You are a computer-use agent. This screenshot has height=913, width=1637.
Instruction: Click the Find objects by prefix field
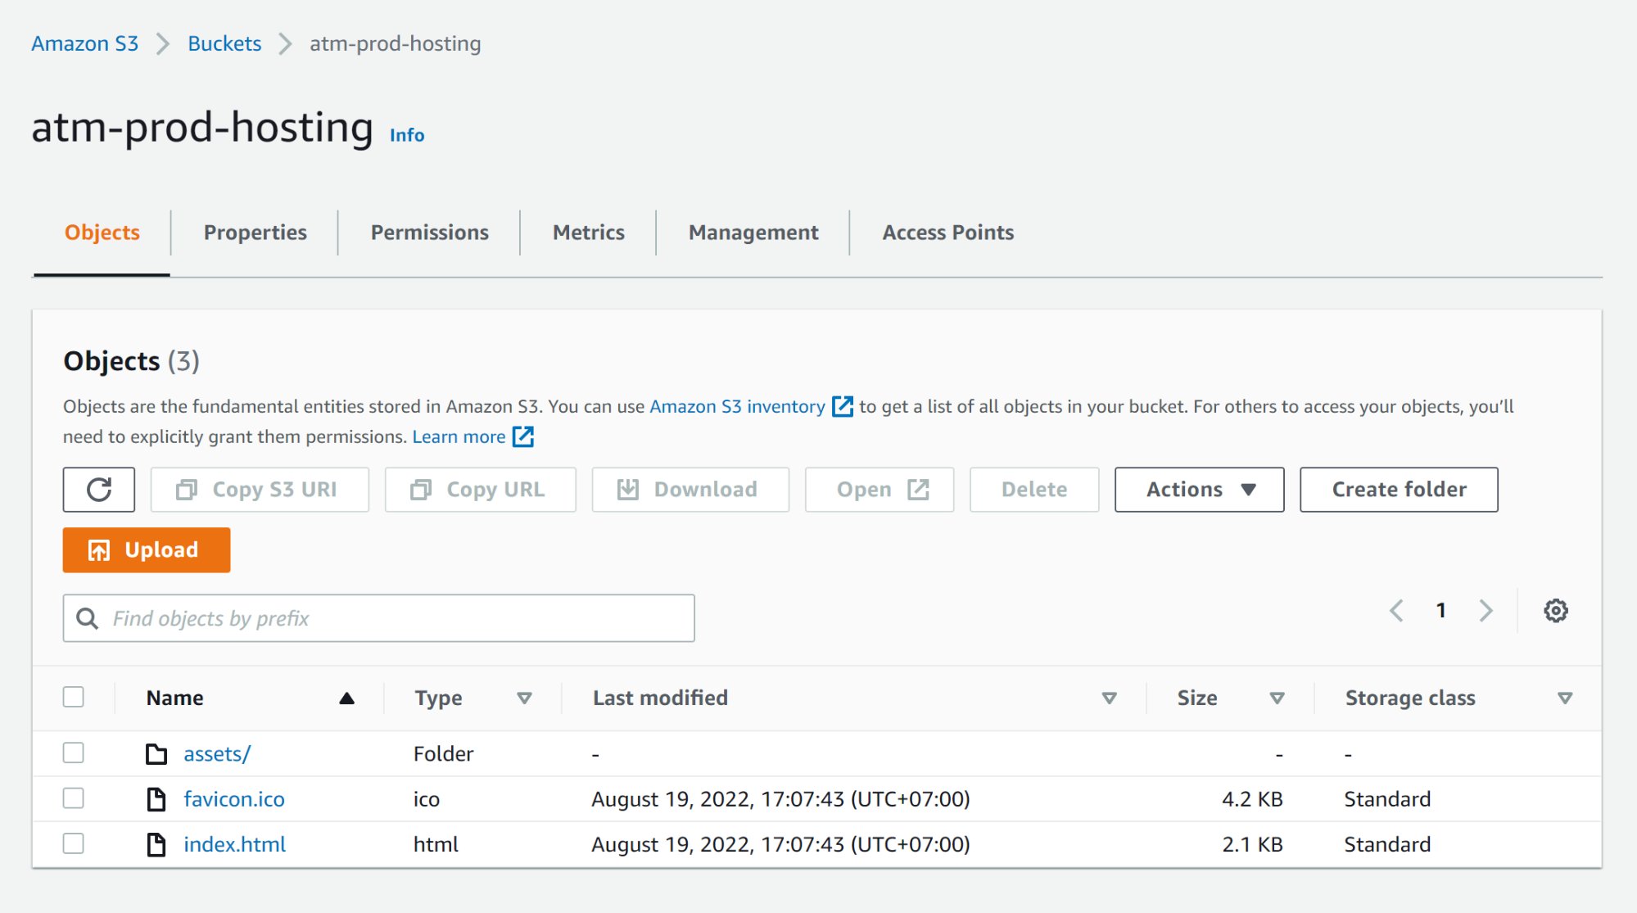(379, 618)
